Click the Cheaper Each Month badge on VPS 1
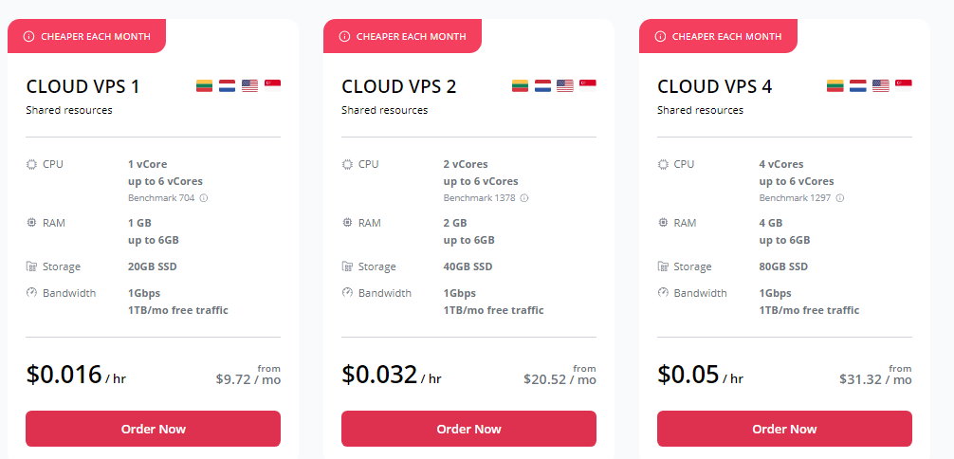This screenshot has height=459, width=954. [87, 36]
